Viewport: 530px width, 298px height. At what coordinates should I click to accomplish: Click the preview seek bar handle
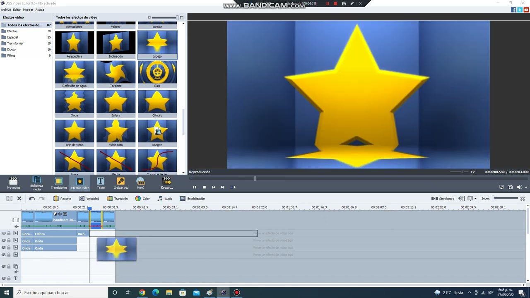tap(255, 178)
